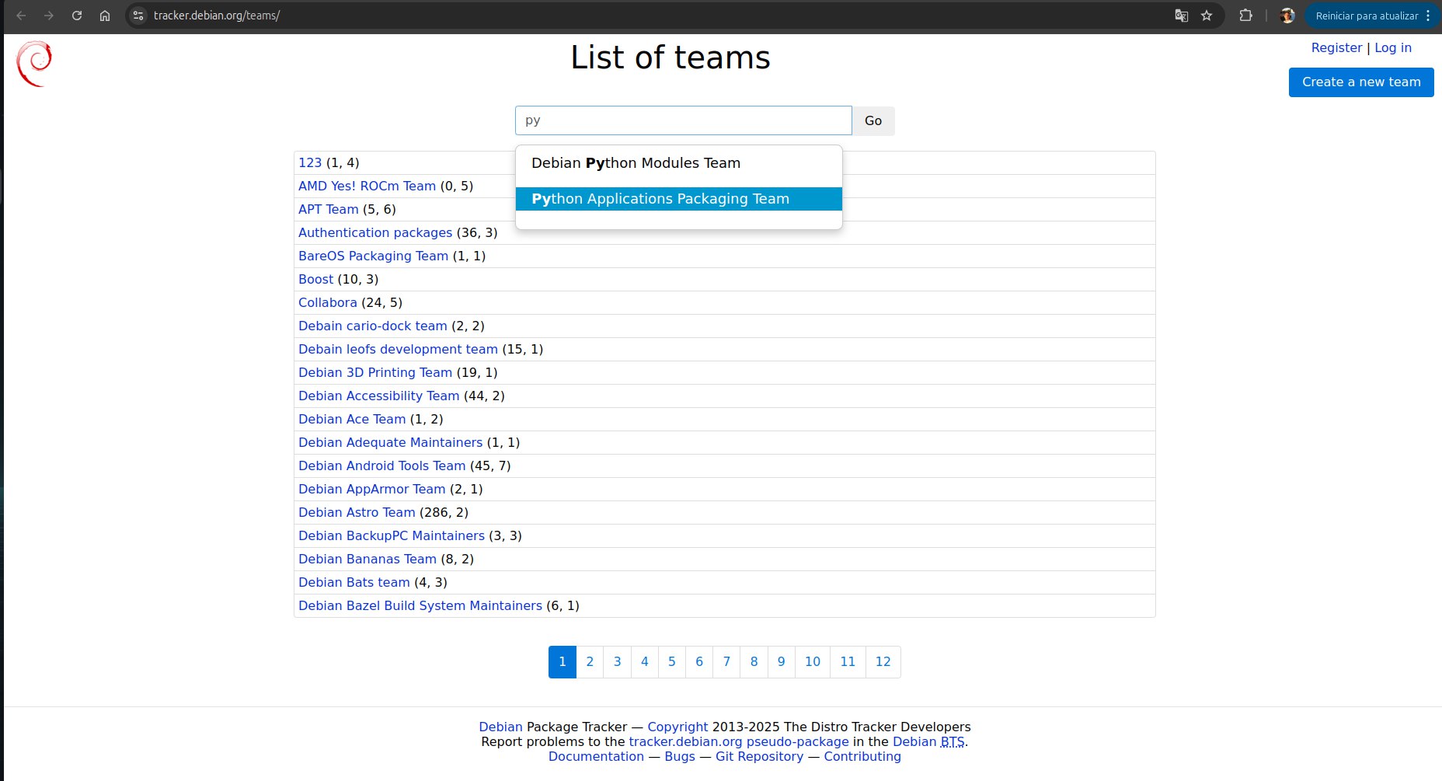The height and width of the screenshot is (781, 1442).
Task: Reload the page with refresh icon
Action: (x=77, y=16)
